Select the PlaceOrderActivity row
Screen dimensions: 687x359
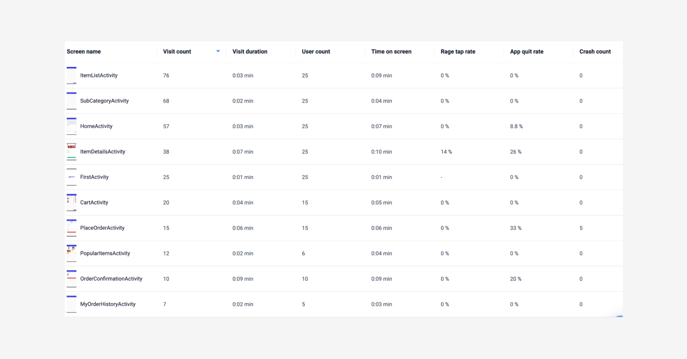102,228
